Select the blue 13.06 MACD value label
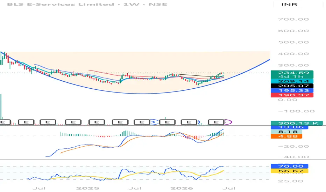The width and height of the screenshot is (326, 192). (289, 127)
